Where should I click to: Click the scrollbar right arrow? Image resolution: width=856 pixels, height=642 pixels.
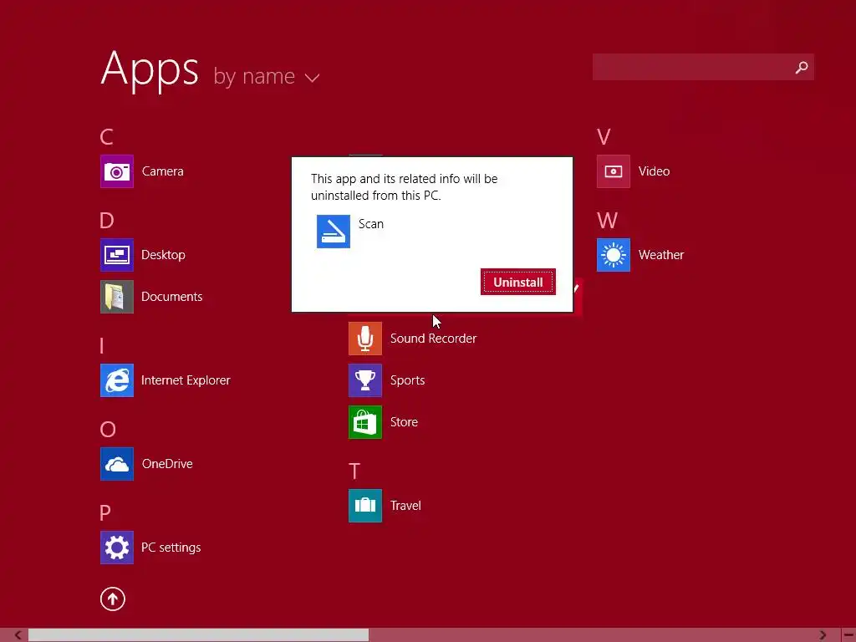point(823,635)
